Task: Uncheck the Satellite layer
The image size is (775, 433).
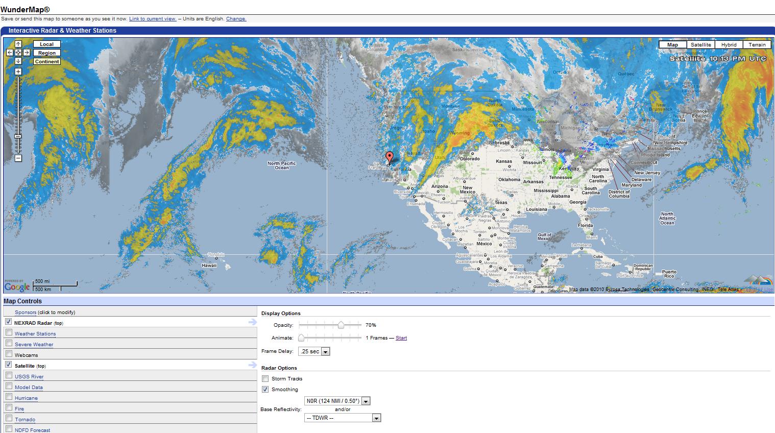Action: 9,365
